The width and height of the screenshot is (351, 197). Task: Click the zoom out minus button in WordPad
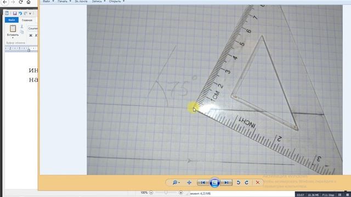(151, 193)
